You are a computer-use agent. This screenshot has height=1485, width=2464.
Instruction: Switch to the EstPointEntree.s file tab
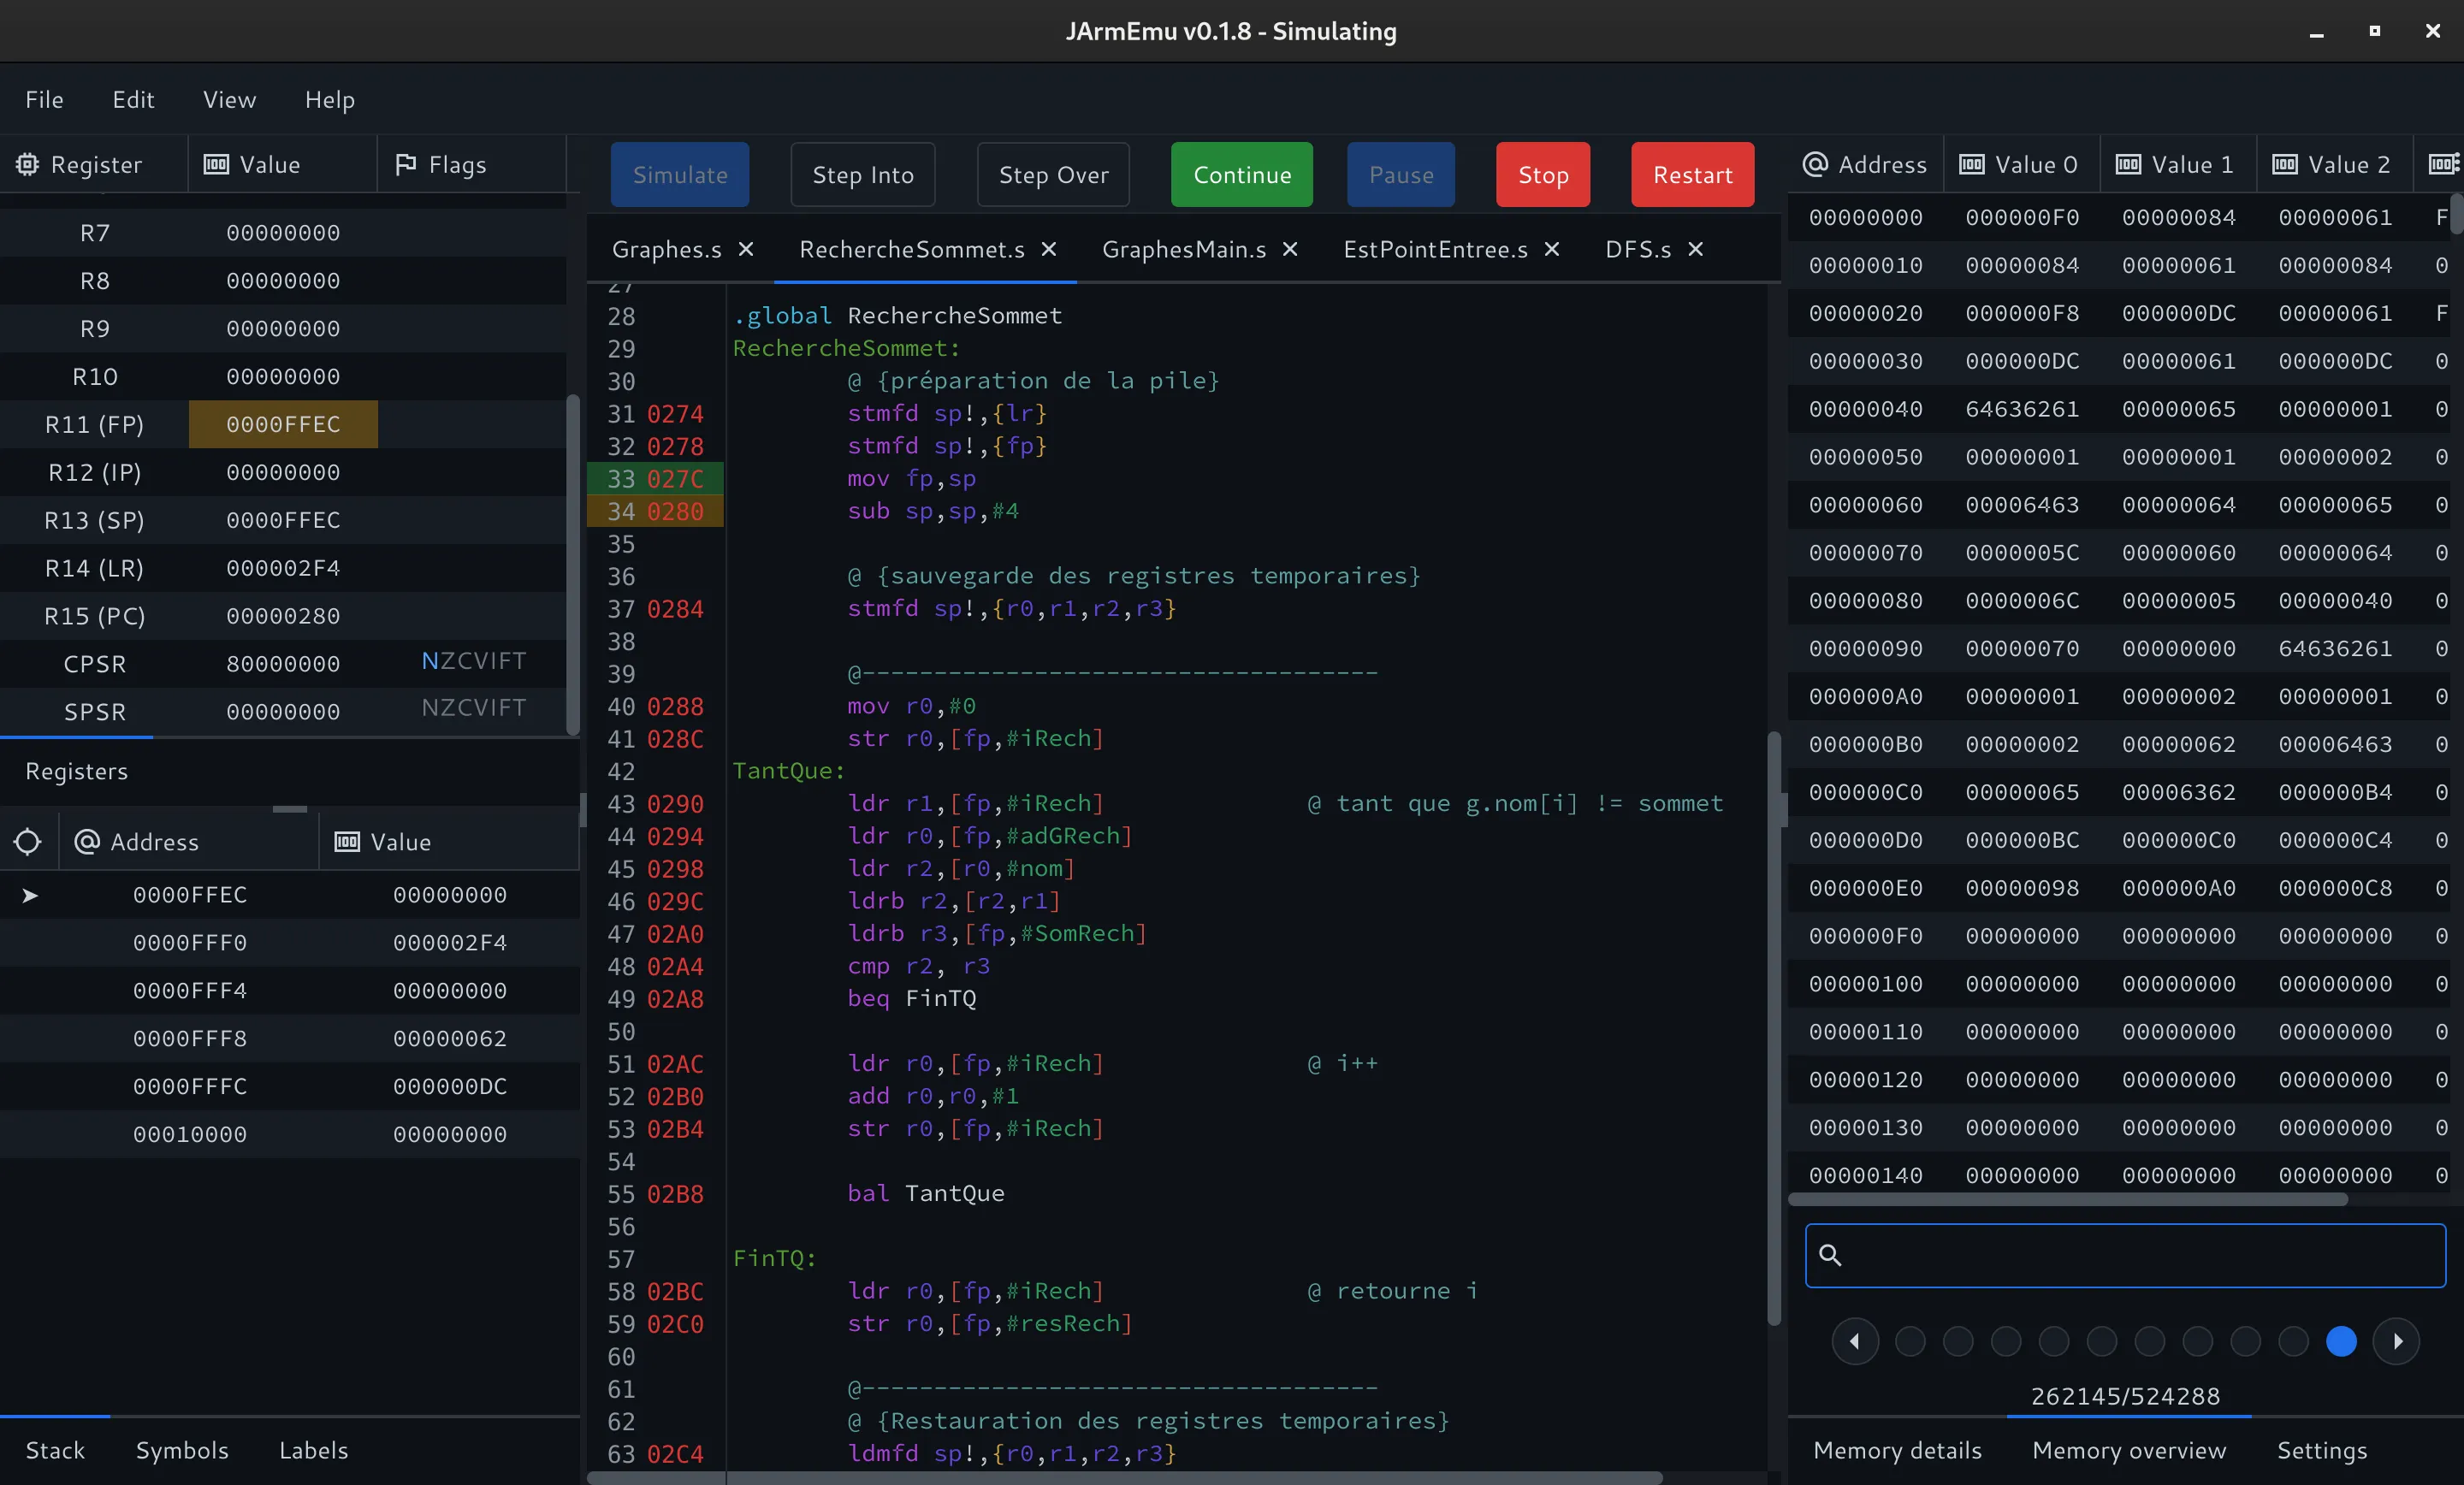click(1435, 249)
